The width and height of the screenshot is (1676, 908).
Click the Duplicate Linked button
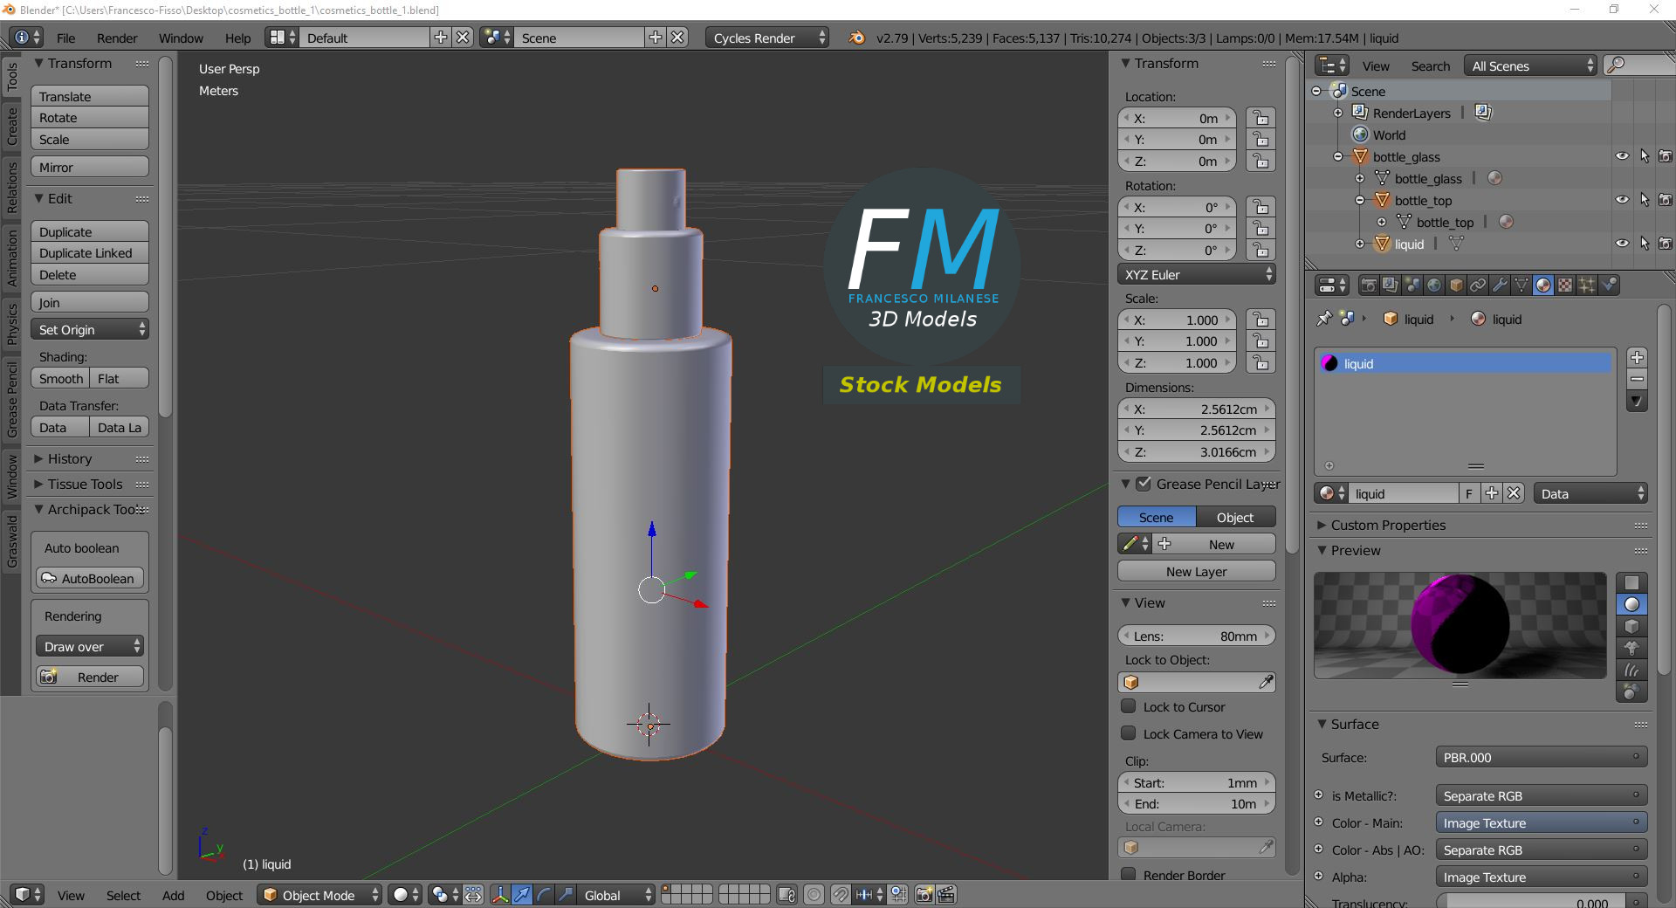point(89,253)
